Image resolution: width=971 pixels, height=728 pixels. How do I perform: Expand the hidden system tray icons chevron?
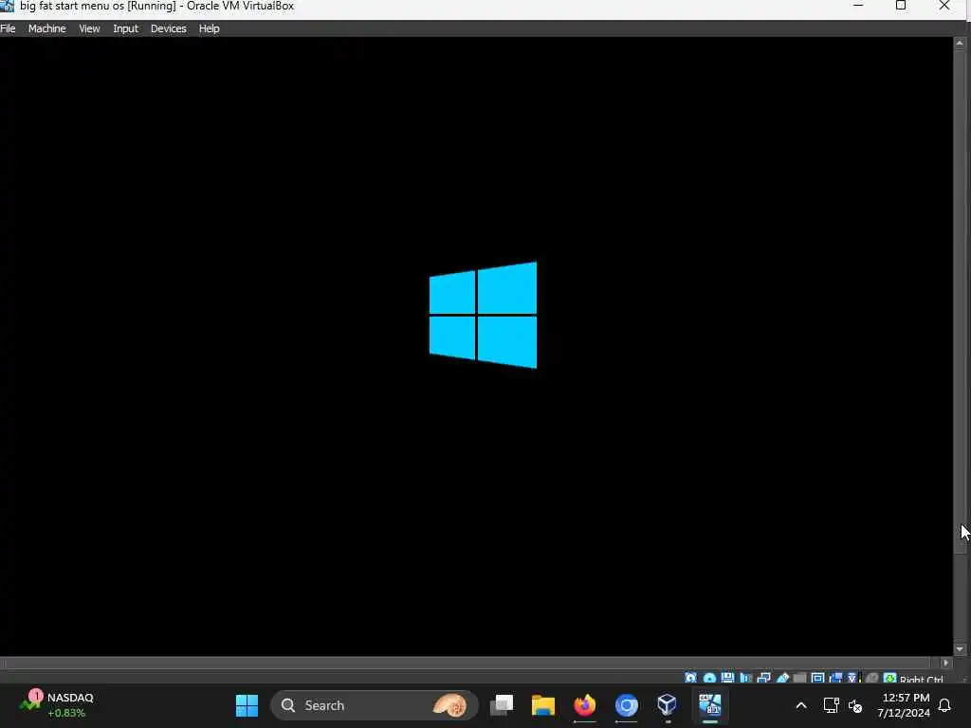point(800,705)
